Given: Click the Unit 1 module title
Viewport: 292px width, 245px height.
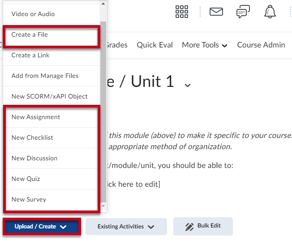Looking at the screenshot, I should coord(152,82).
